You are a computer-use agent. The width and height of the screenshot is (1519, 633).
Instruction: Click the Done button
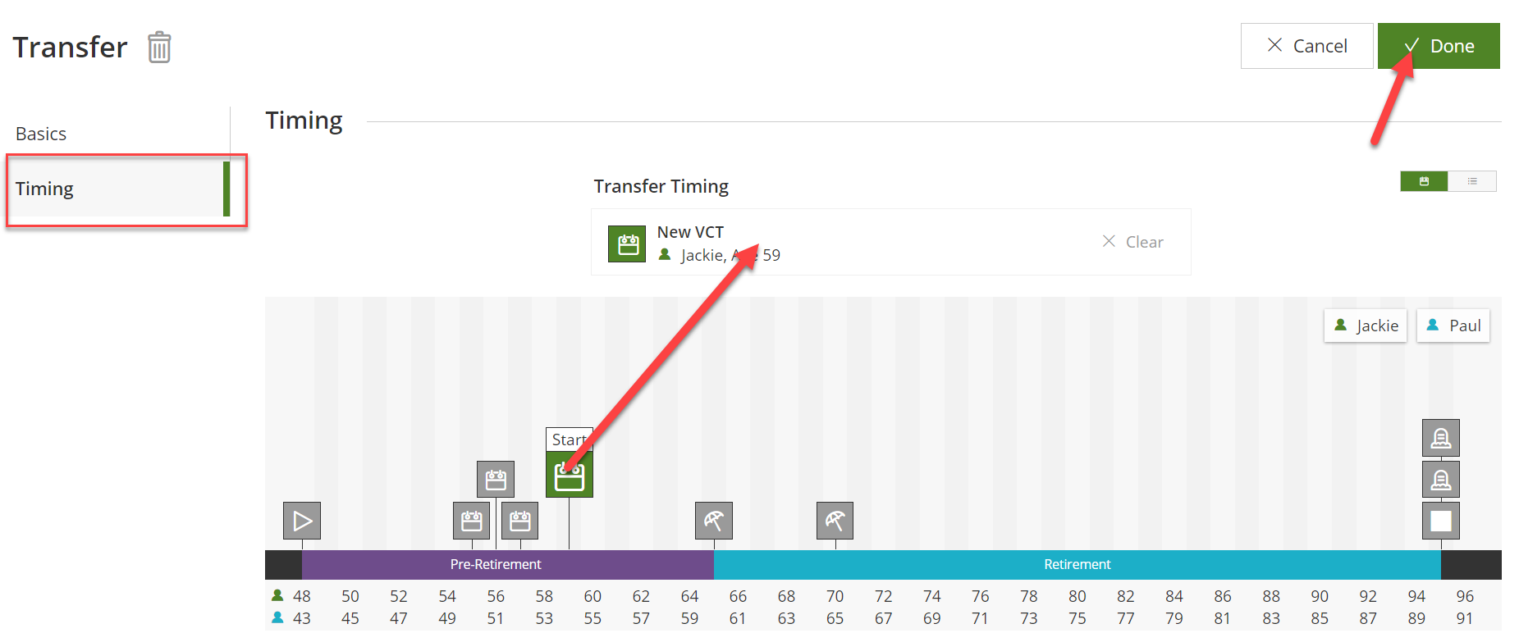pos(1439,46)
